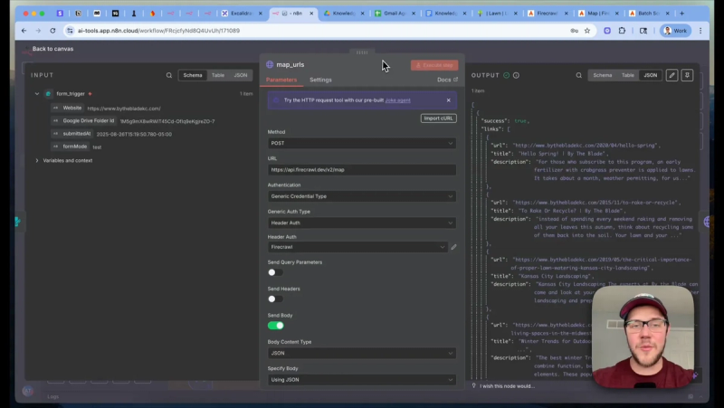724x408 pixels.
Task: Go back in browser history
Action: (24, 31)
